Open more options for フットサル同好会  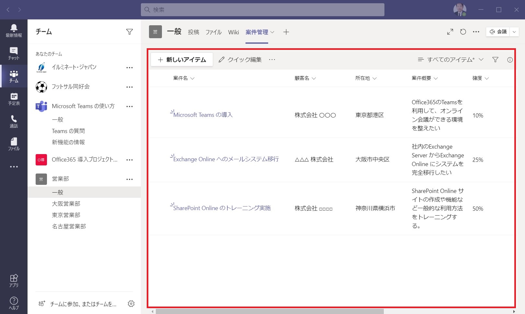[130, 87]
